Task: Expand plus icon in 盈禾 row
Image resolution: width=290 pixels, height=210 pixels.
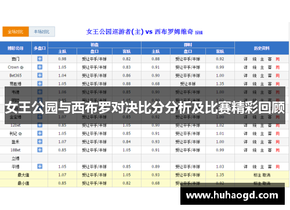Action: click(x=39, y=142)
